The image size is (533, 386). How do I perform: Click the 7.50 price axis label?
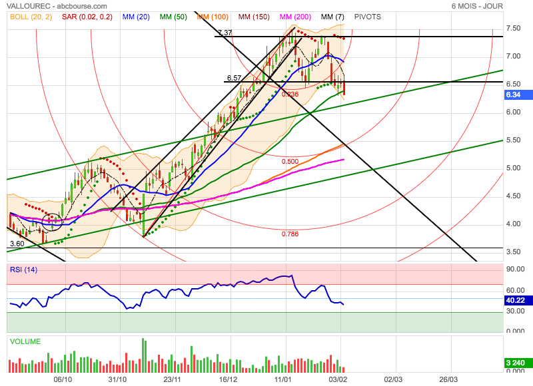click(x=513, y=28)
